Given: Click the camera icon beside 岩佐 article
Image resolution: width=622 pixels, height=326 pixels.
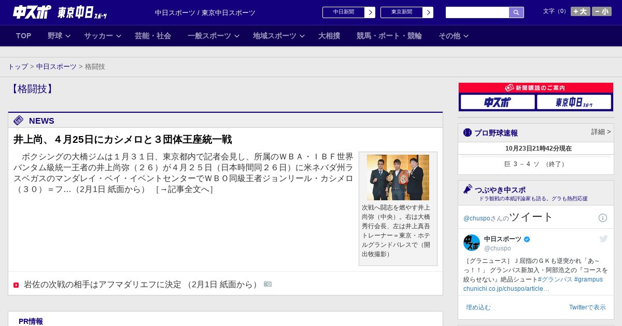Looking at the screenshot, I should point(267,284).
